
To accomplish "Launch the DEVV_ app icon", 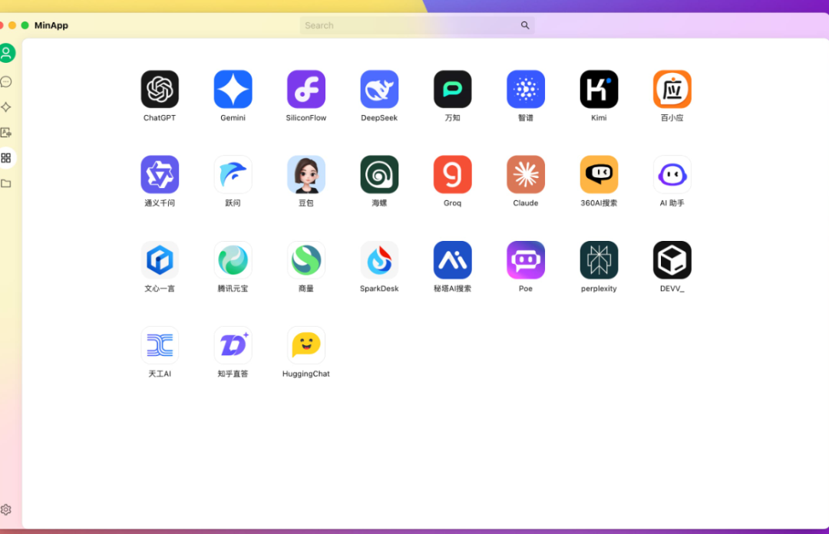I will pyautogui.click(x=672, y=260).
